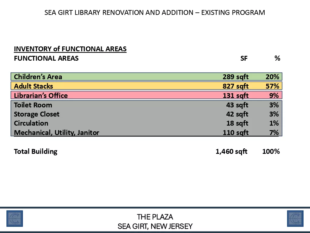
Task: Click 'SEA GIRT, NEW JERSEY' footer text
Action: (155, 226)
